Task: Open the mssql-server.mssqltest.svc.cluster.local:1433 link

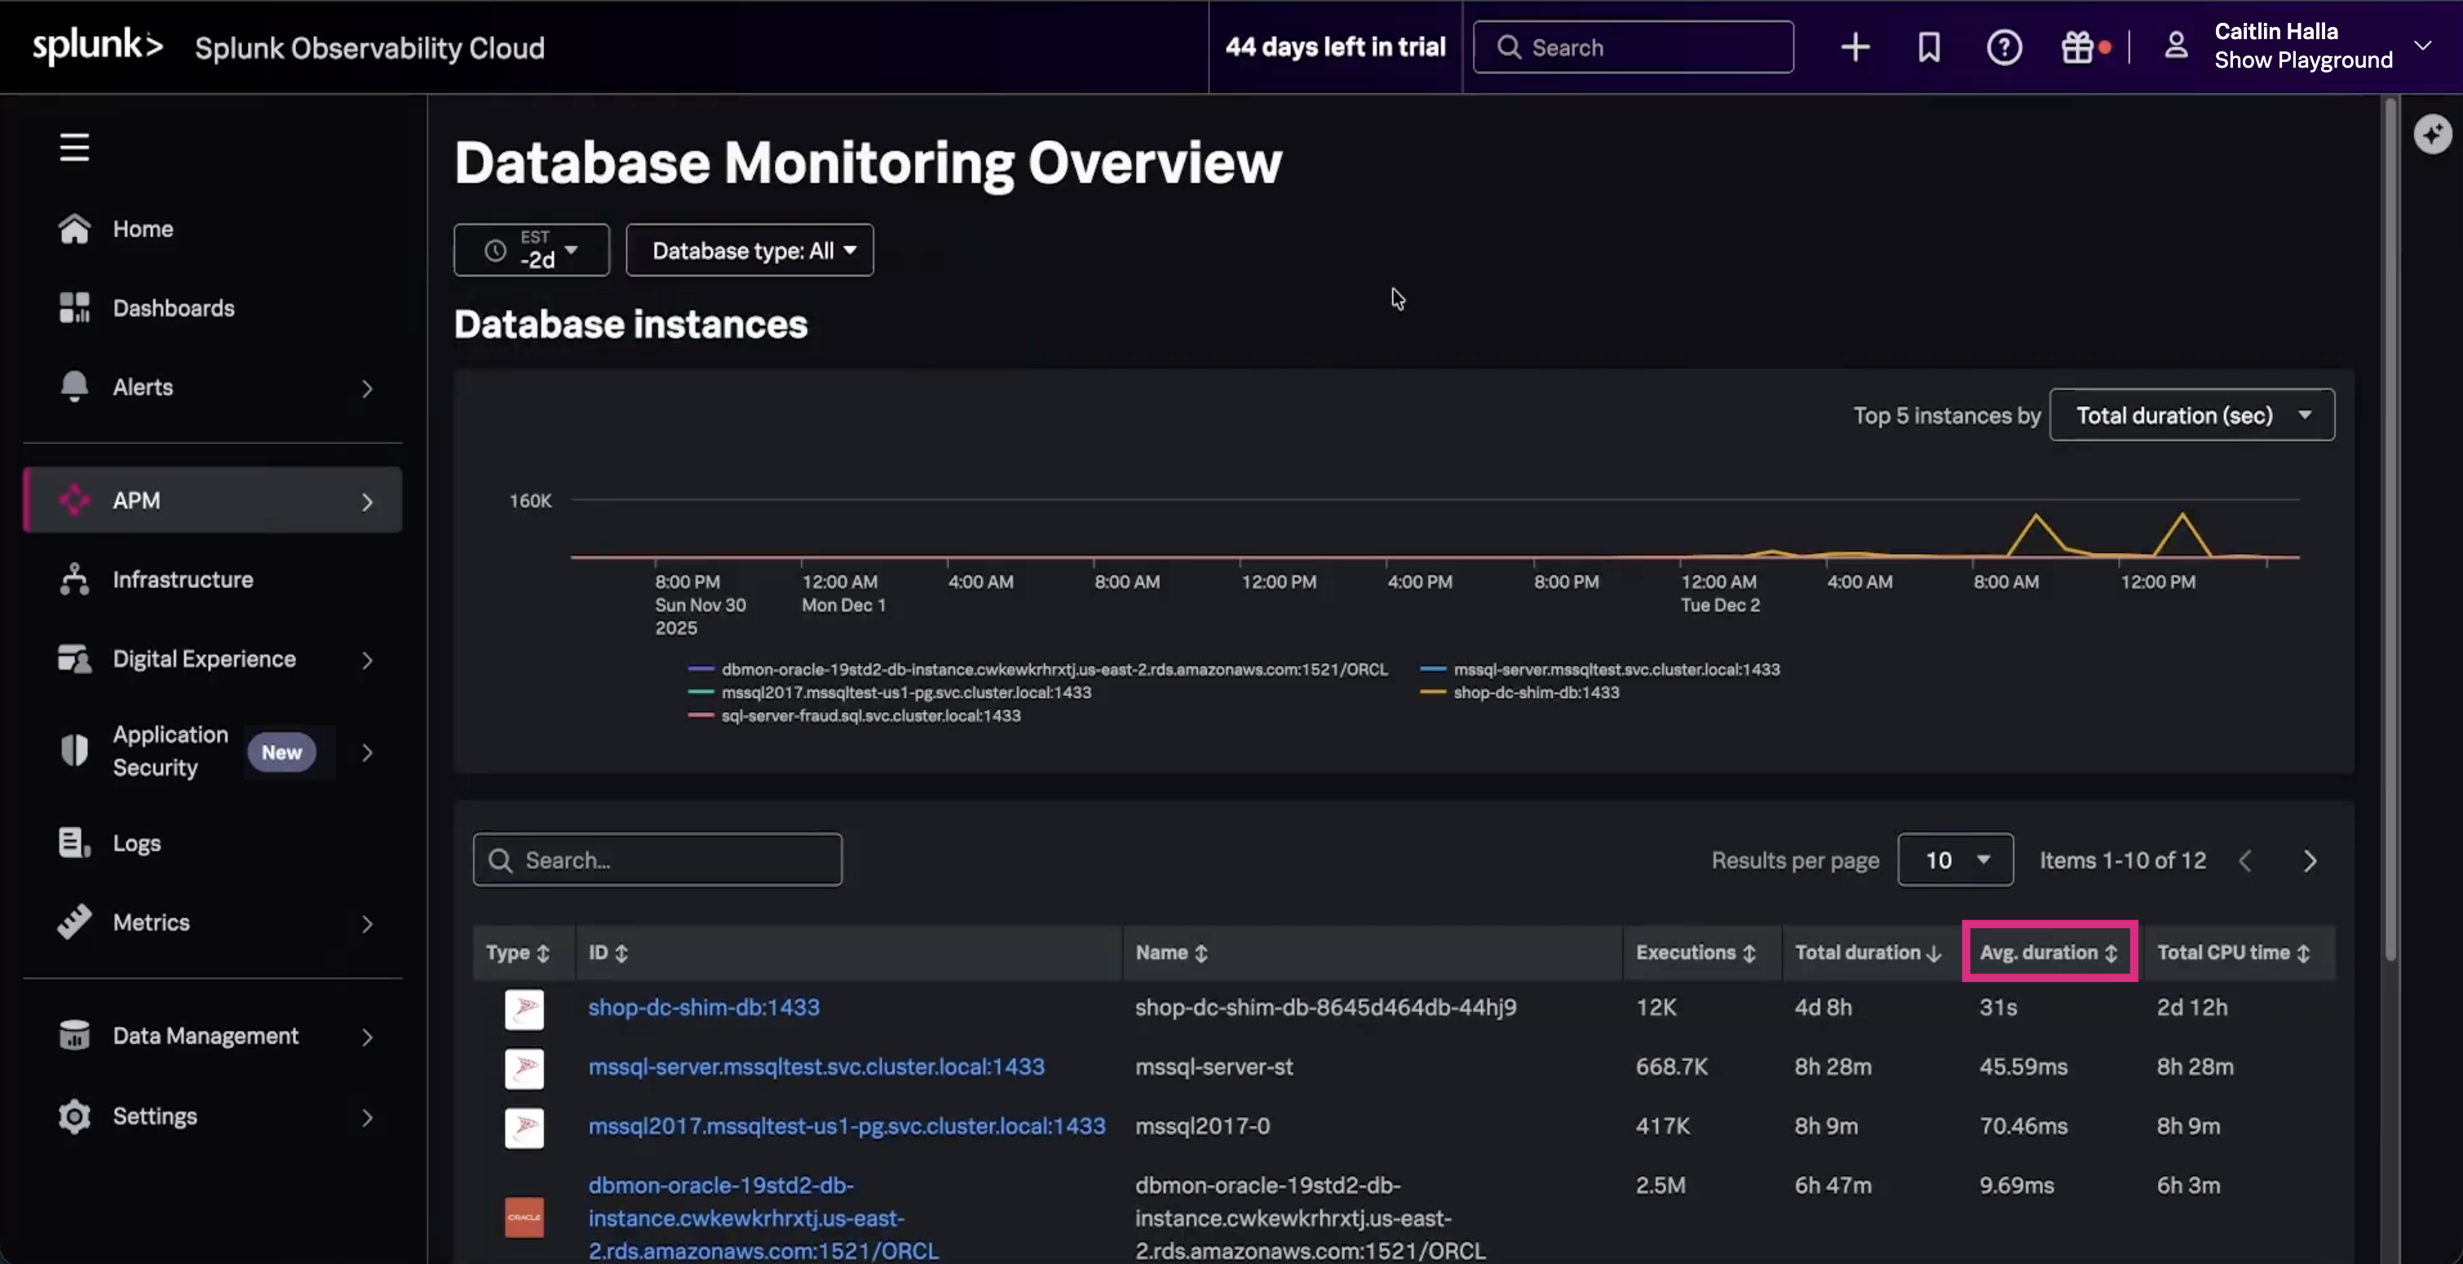Action: point(816,1066)
